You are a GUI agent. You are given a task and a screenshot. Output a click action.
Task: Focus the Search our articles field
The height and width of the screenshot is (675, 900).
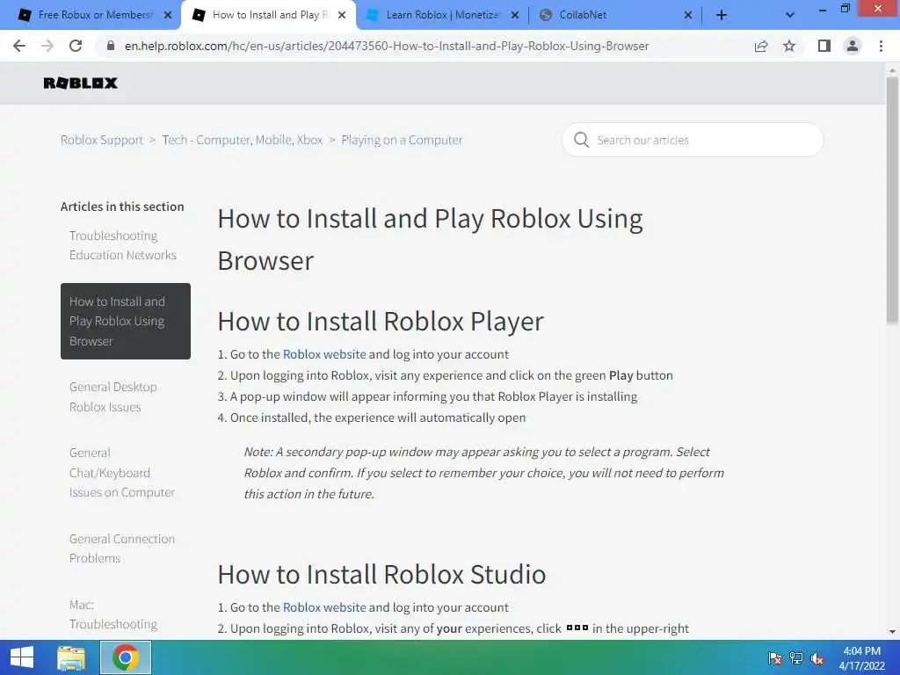point(693,140)
